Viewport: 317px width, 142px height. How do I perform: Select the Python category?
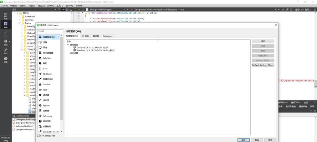(48, 105)
